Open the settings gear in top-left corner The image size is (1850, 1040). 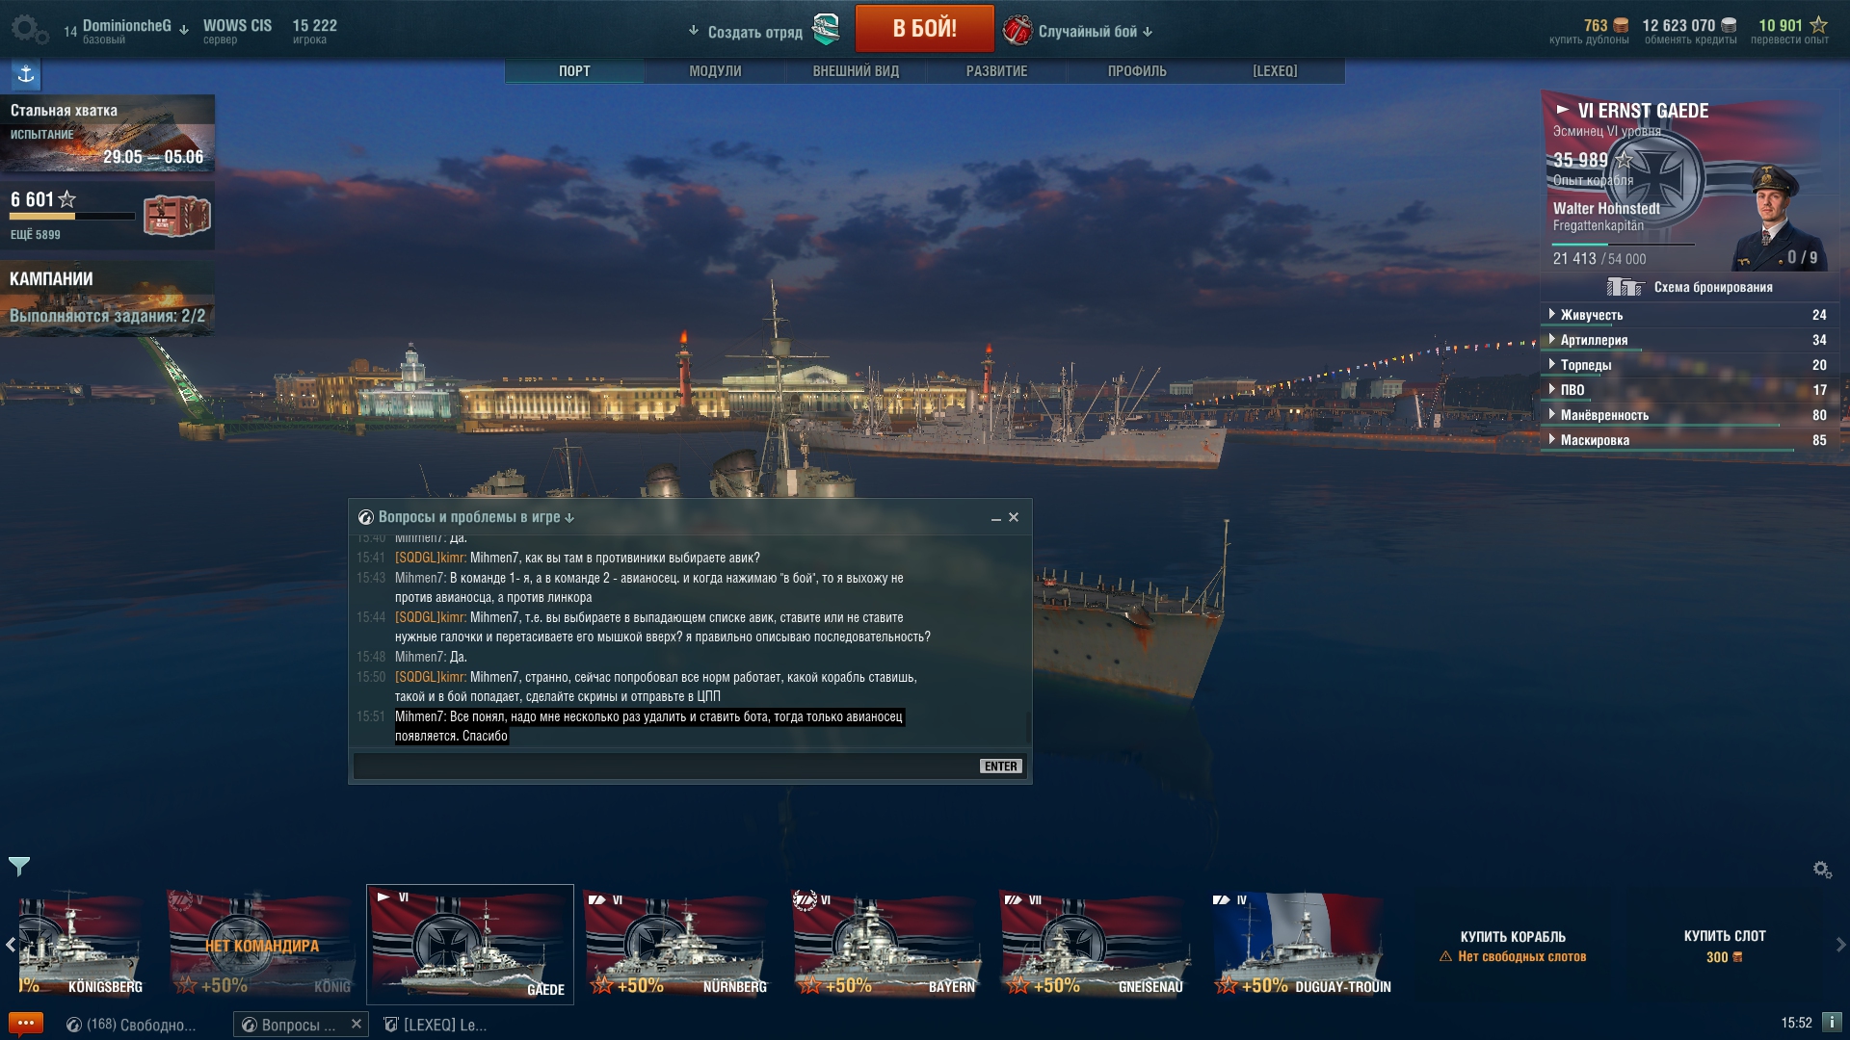click(x=29, y=29)
